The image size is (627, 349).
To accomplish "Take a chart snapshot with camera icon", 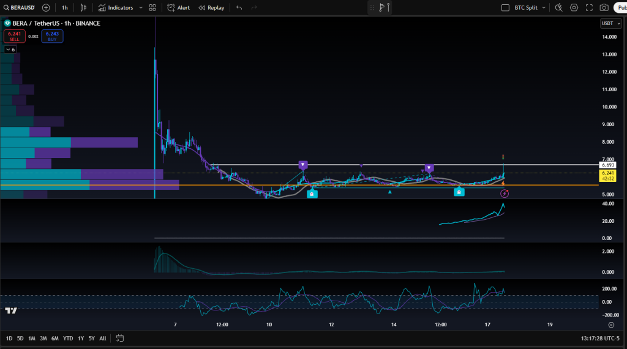I will pyautogui.click(x=604, y=7).
